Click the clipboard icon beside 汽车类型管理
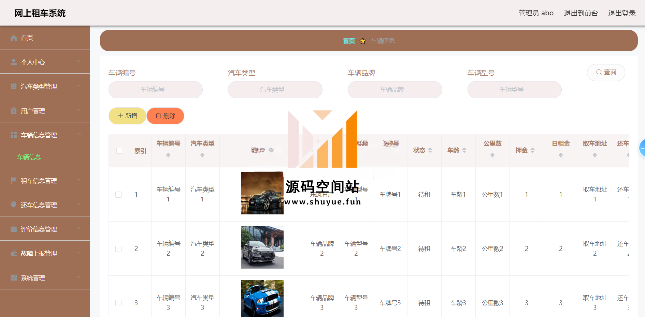 [14, 86]
